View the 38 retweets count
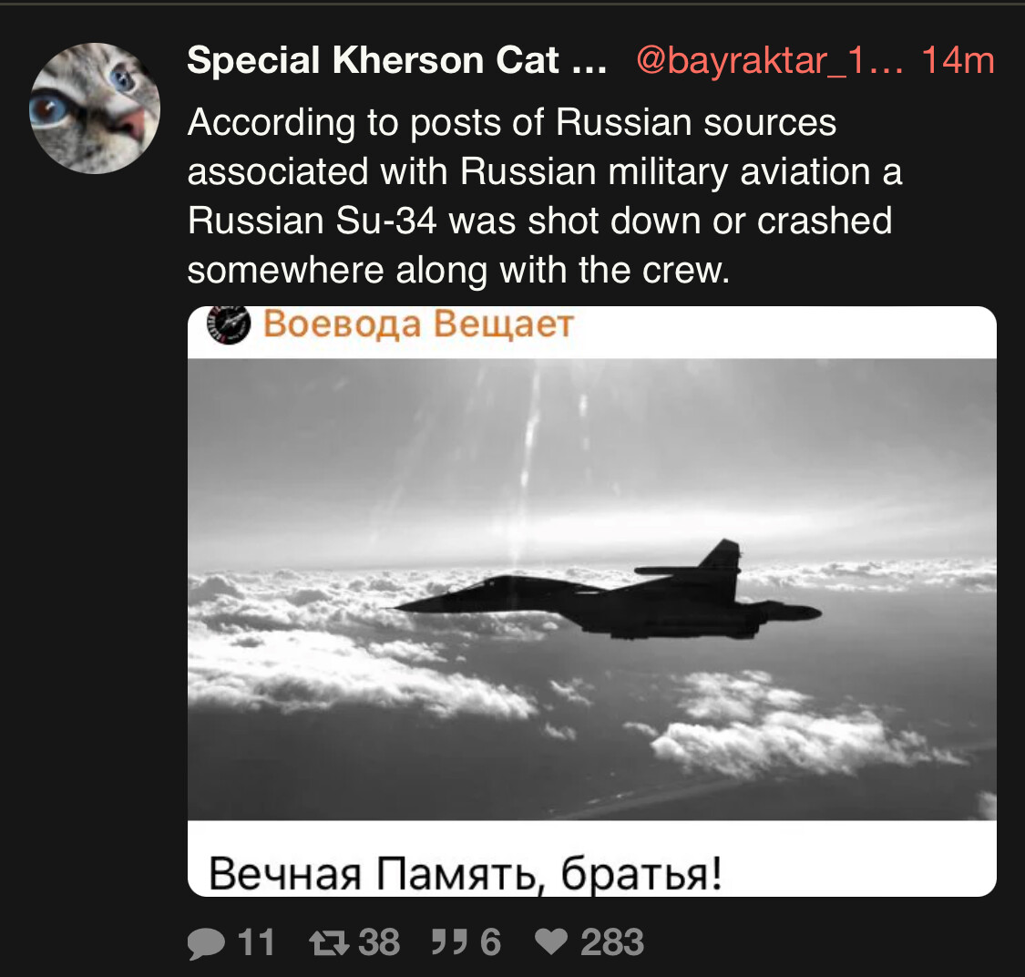The image size is (1025, 977). click(379, 942)
